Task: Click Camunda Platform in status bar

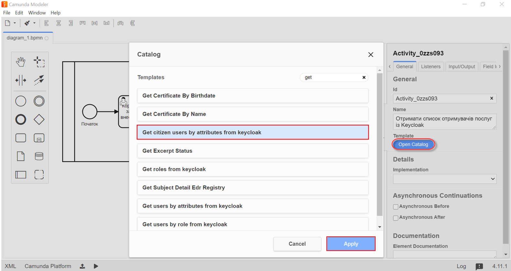Action: [48, 266]
